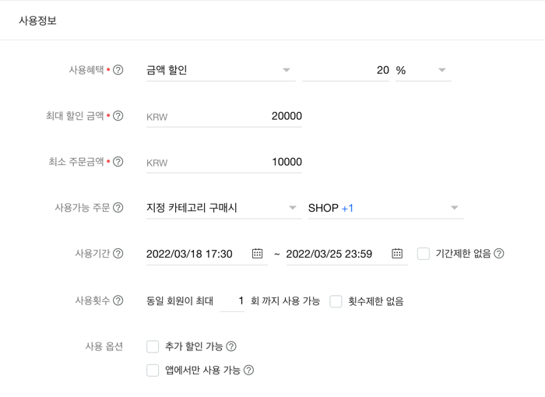Open the 지정 카테고리 구매시 dropdown
This screenshot has width=545, height=397.
(224, 208)
